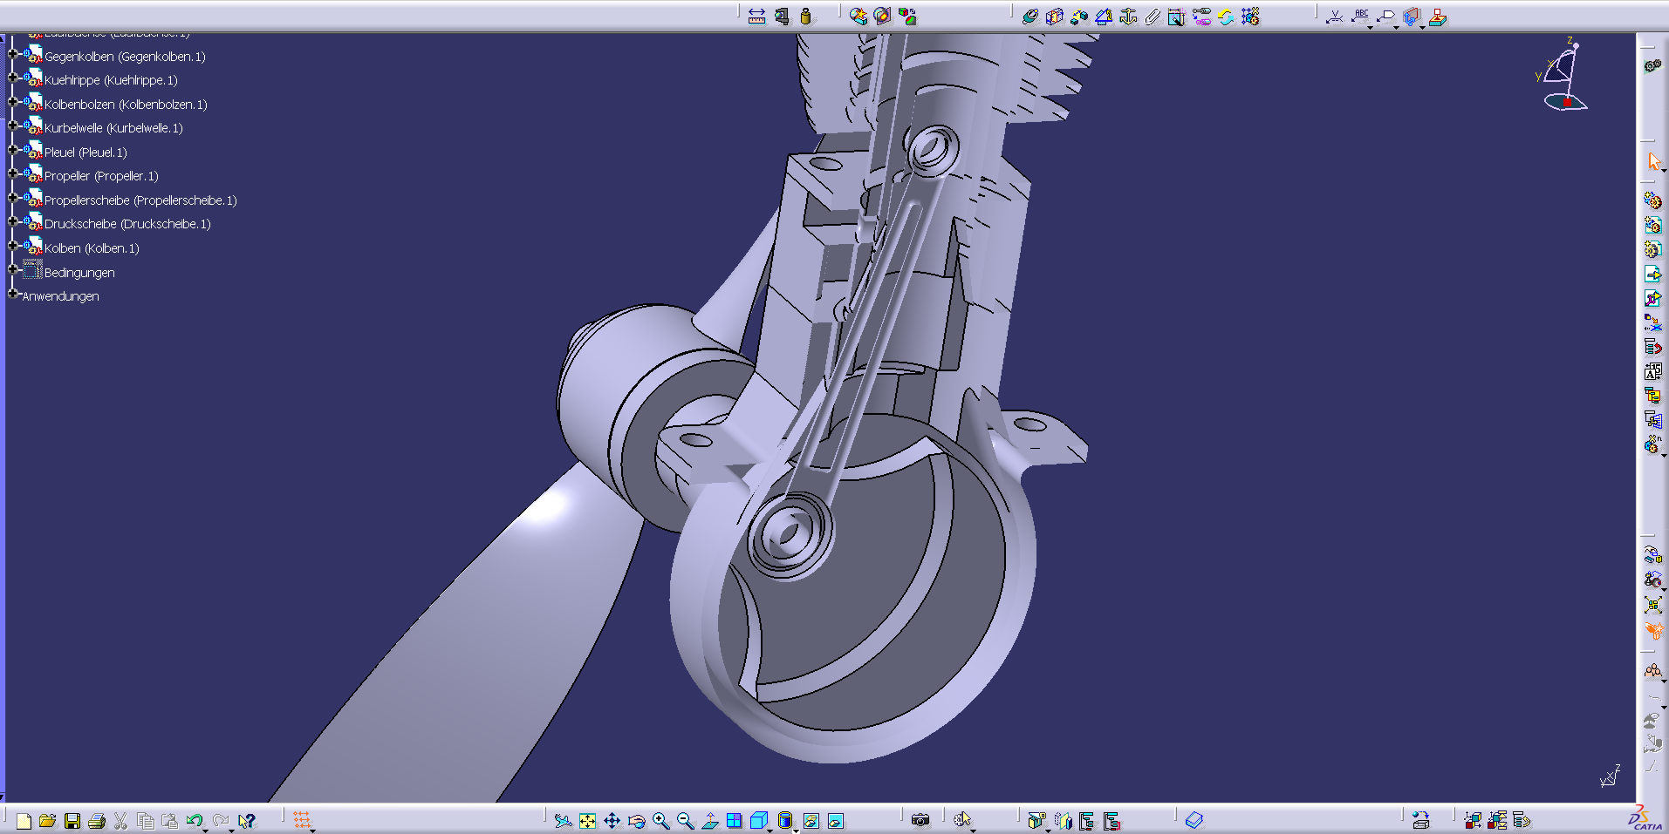Viewport: 1669px width, 834px height.
Task: Click the Zoom Out magnifier
Action: pos(686,820)
